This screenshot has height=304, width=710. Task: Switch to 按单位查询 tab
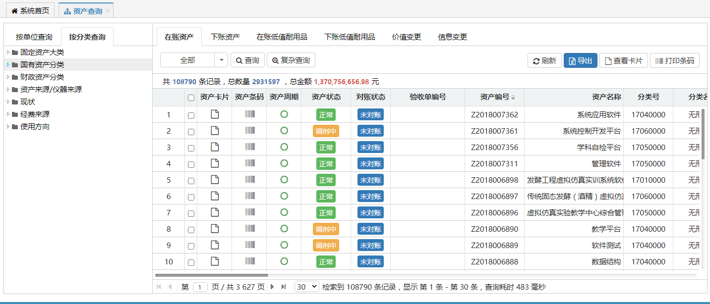pos(34,37)
